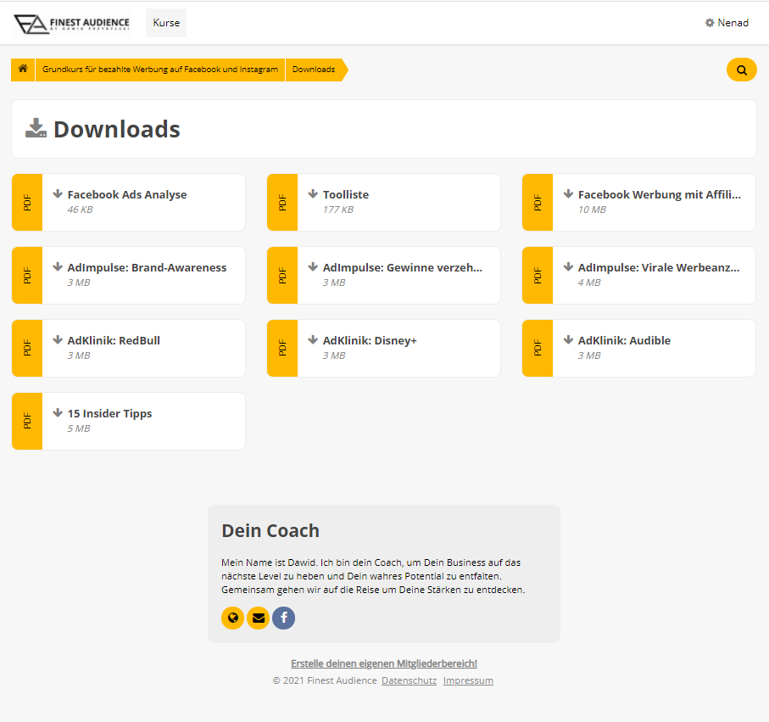Click the Downloads page heading icon
The width and height of the screenshot is (769, 722).
pos(36,128)
